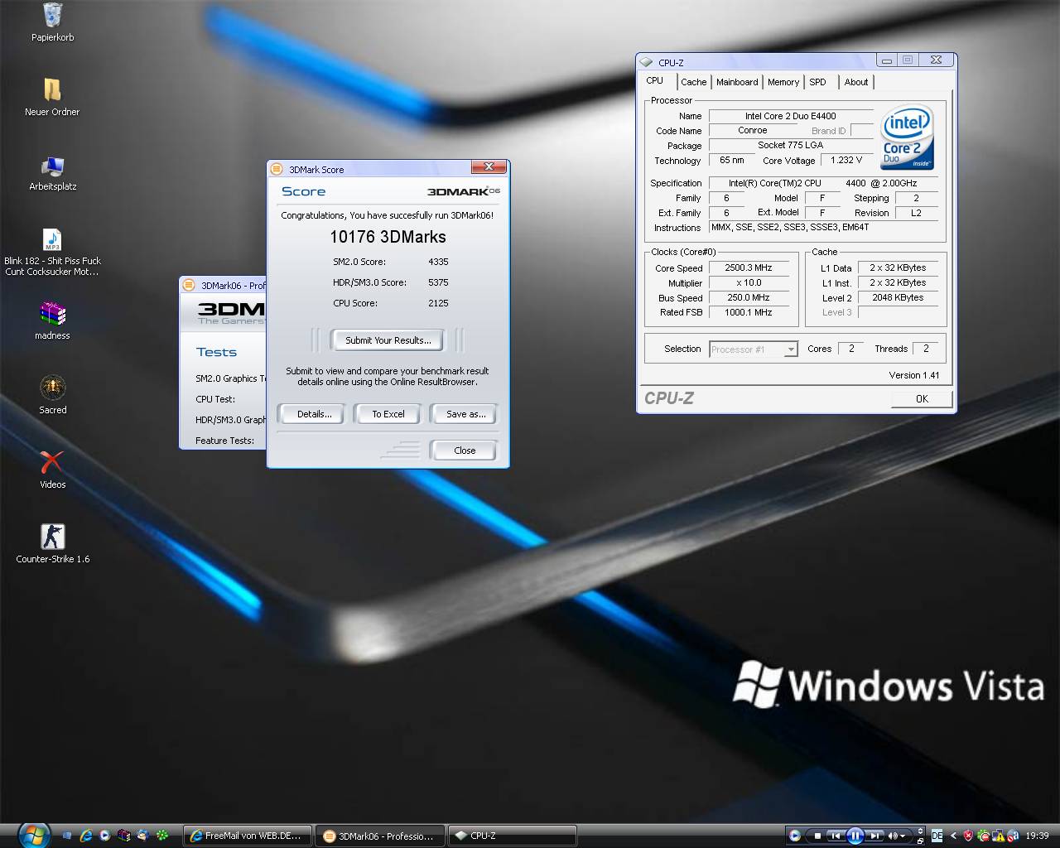Image resolution: width=1060 pixels, height=848 pixels.
Task: Switch to FreeMail von WEB.DE taskbar button
Action: (x=248, y=836)
